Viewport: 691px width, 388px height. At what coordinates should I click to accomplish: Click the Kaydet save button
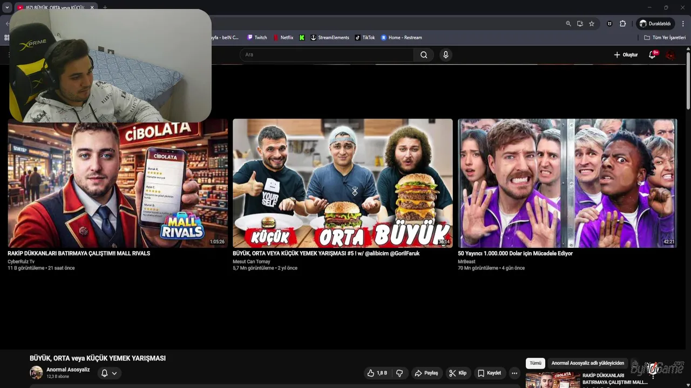[490, 373]
